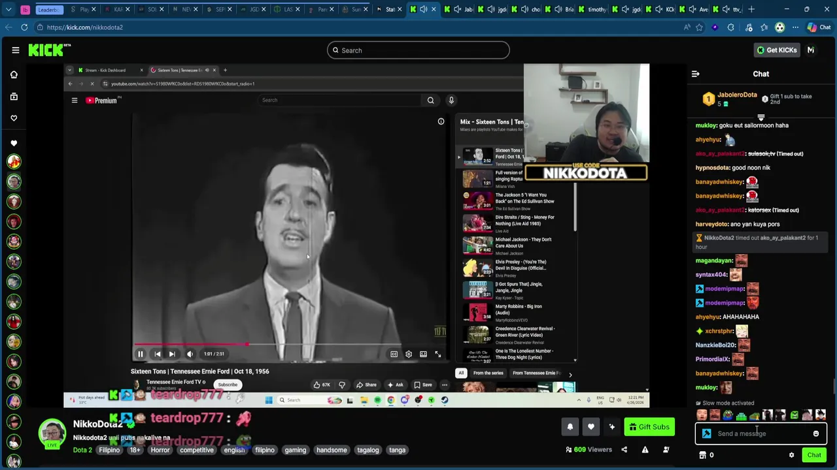The height and width of the screenshot is (470, 837).
Task: Open the pinned chat drag handle below JaboleroDota
Action: (x=760, y=118)
